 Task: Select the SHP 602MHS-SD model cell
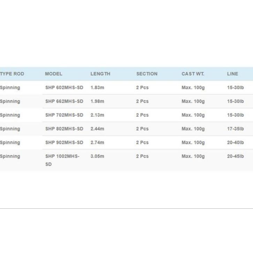pyautogui.click(x=64, y=88)
